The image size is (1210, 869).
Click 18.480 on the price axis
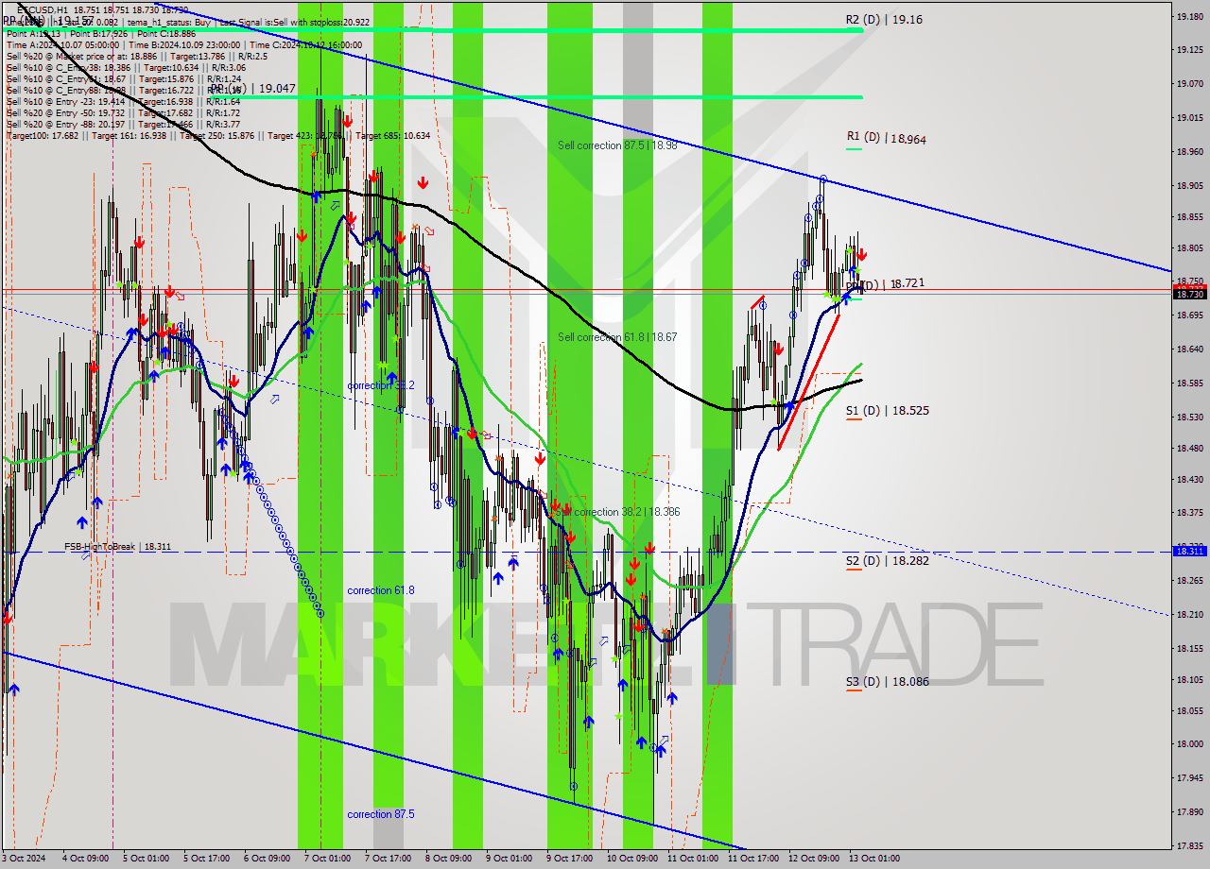pos(1189,449)
